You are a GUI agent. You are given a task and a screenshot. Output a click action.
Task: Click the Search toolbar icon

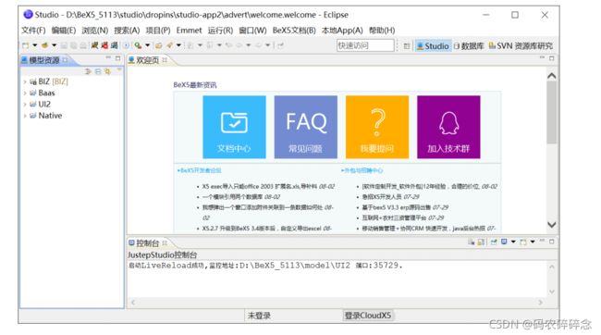click(x=138, y=45)
